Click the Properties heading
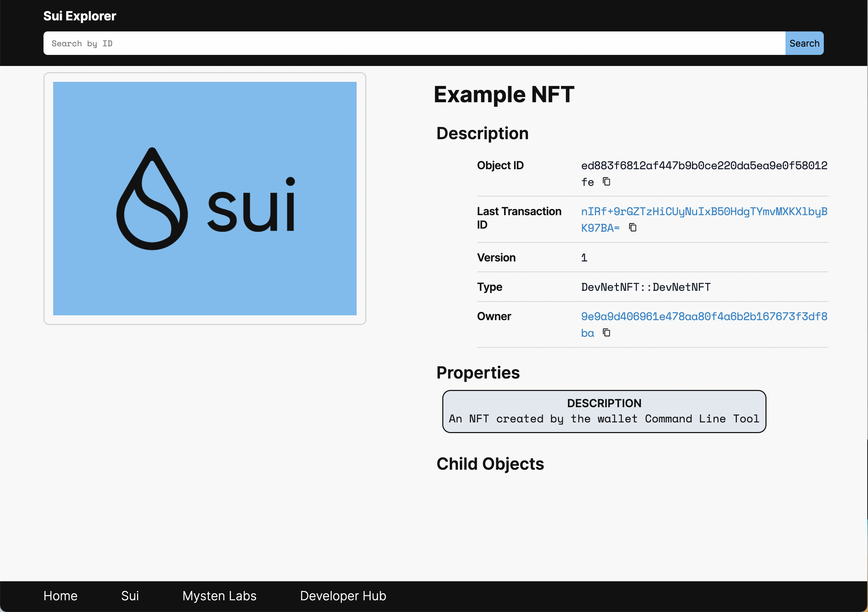 (x=478, y=373)
